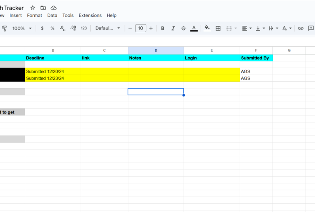315x212 pixels.
Task: Increase font size with plus
Action: 151,28
